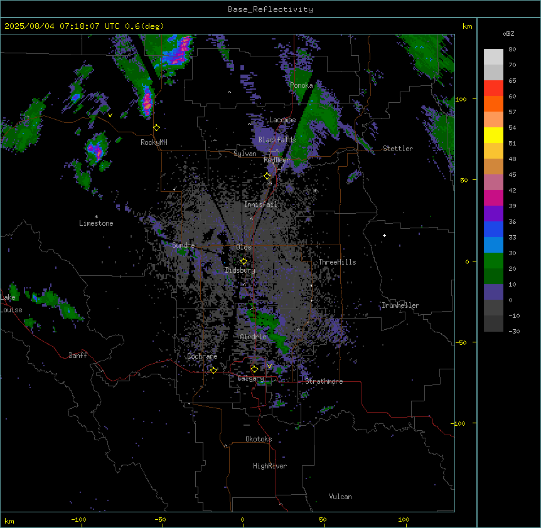The height and width of the screenshot is (528, 541).
Task: Pick the yellow diamond marker below Cochrane
Action: coord(213,370)
